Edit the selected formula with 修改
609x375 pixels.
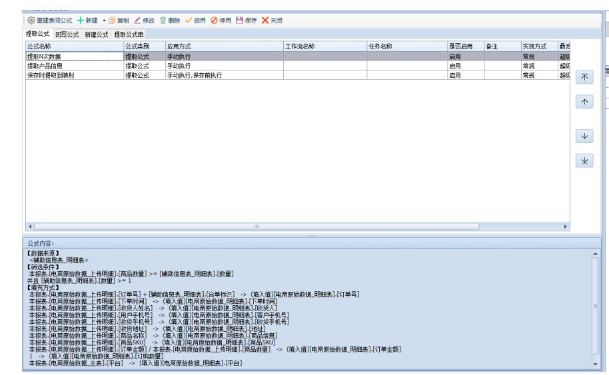(144, 21)
